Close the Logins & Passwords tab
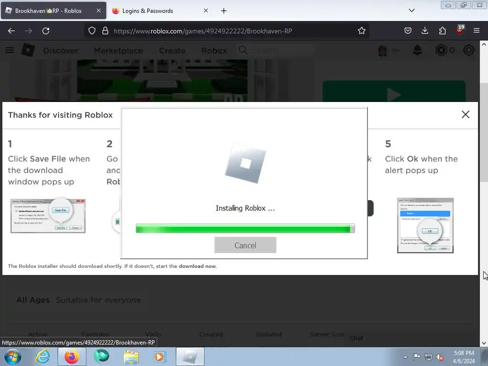 [206, 10]
